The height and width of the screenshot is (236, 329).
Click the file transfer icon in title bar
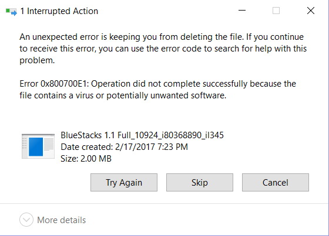11,11
